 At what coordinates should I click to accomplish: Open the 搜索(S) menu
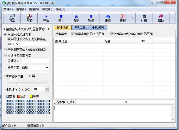click(x=34, y=9)
